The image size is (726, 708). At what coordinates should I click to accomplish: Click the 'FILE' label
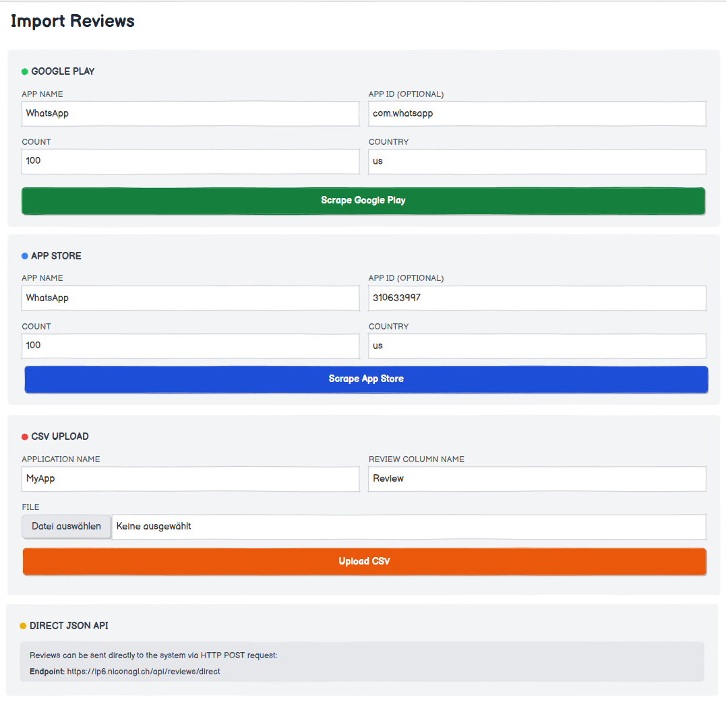coord(30,507)
